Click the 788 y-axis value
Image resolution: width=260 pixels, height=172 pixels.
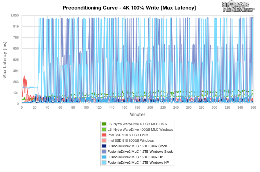pyautogui.click(x=16, y=37)
